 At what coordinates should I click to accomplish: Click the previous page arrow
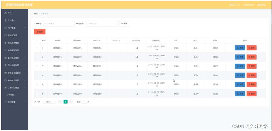pyautogui.click(x=60, y=102)
